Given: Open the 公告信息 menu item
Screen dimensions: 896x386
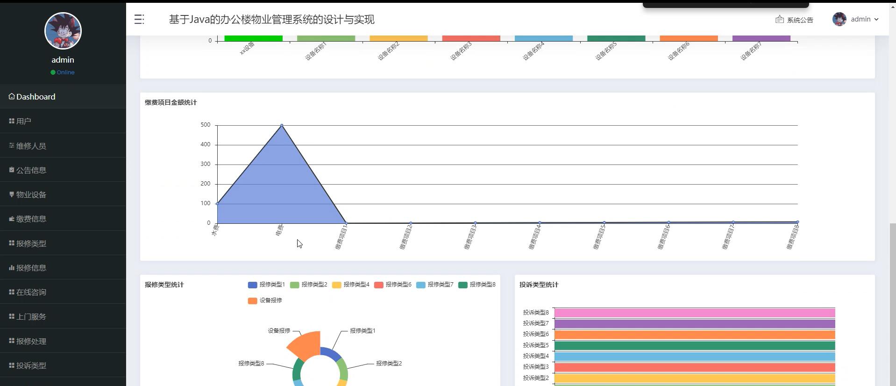Looking at the screenshot, I should (x=63, y=170).
